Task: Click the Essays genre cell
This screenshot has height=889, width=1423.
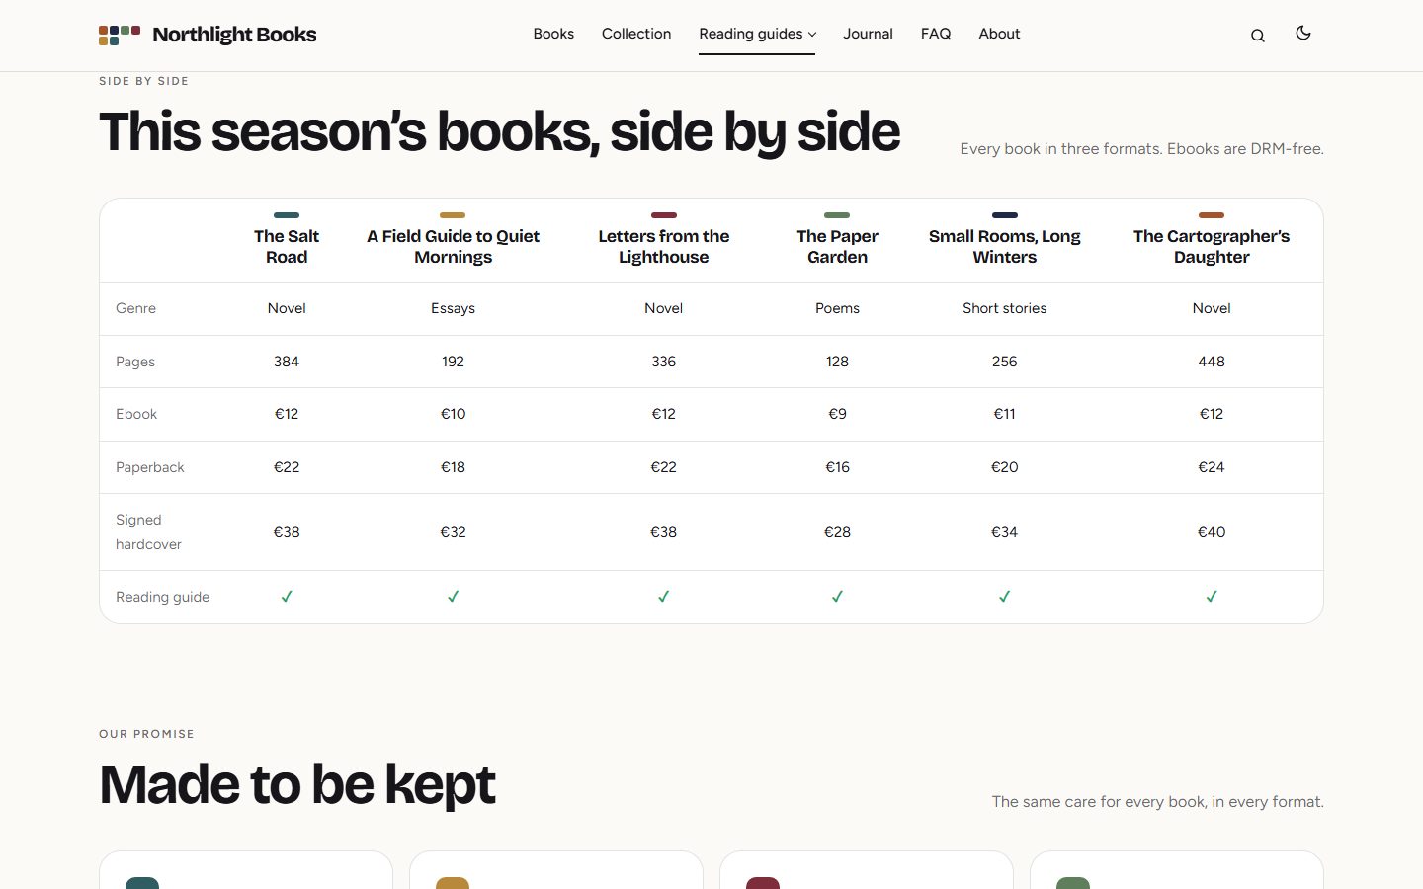Action: point(453,308)
